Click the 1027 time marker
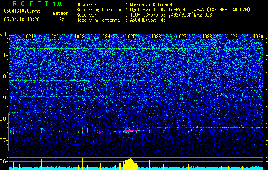The height and width of the screenshot is (170, 268). pyautogui.click(x=182, y=37)
